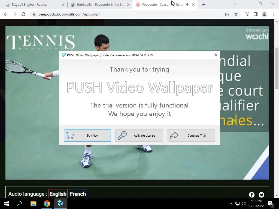This screenshot has width=279, height=209.
Task: Open network status tray icon
Action: click(237, 204)
